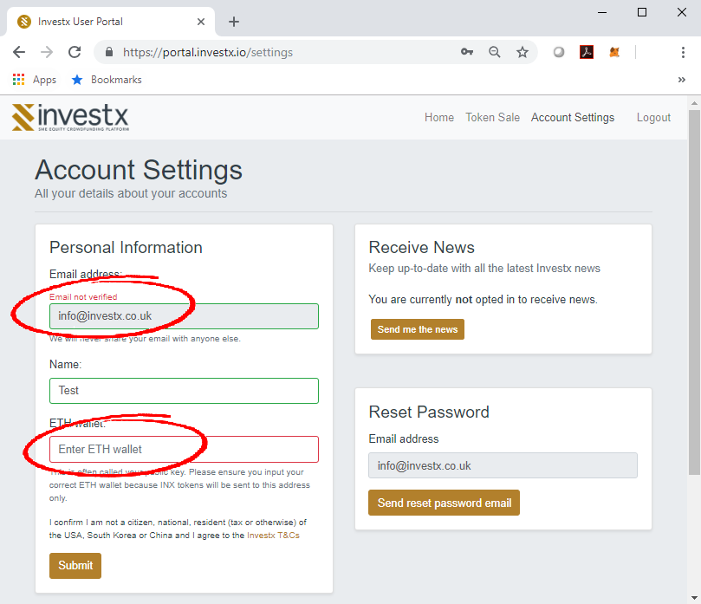Image resolution: width=701 pixels, height=604 pixels.
Task: Open the Chrome three-dot menu
Action: (683, 52)
